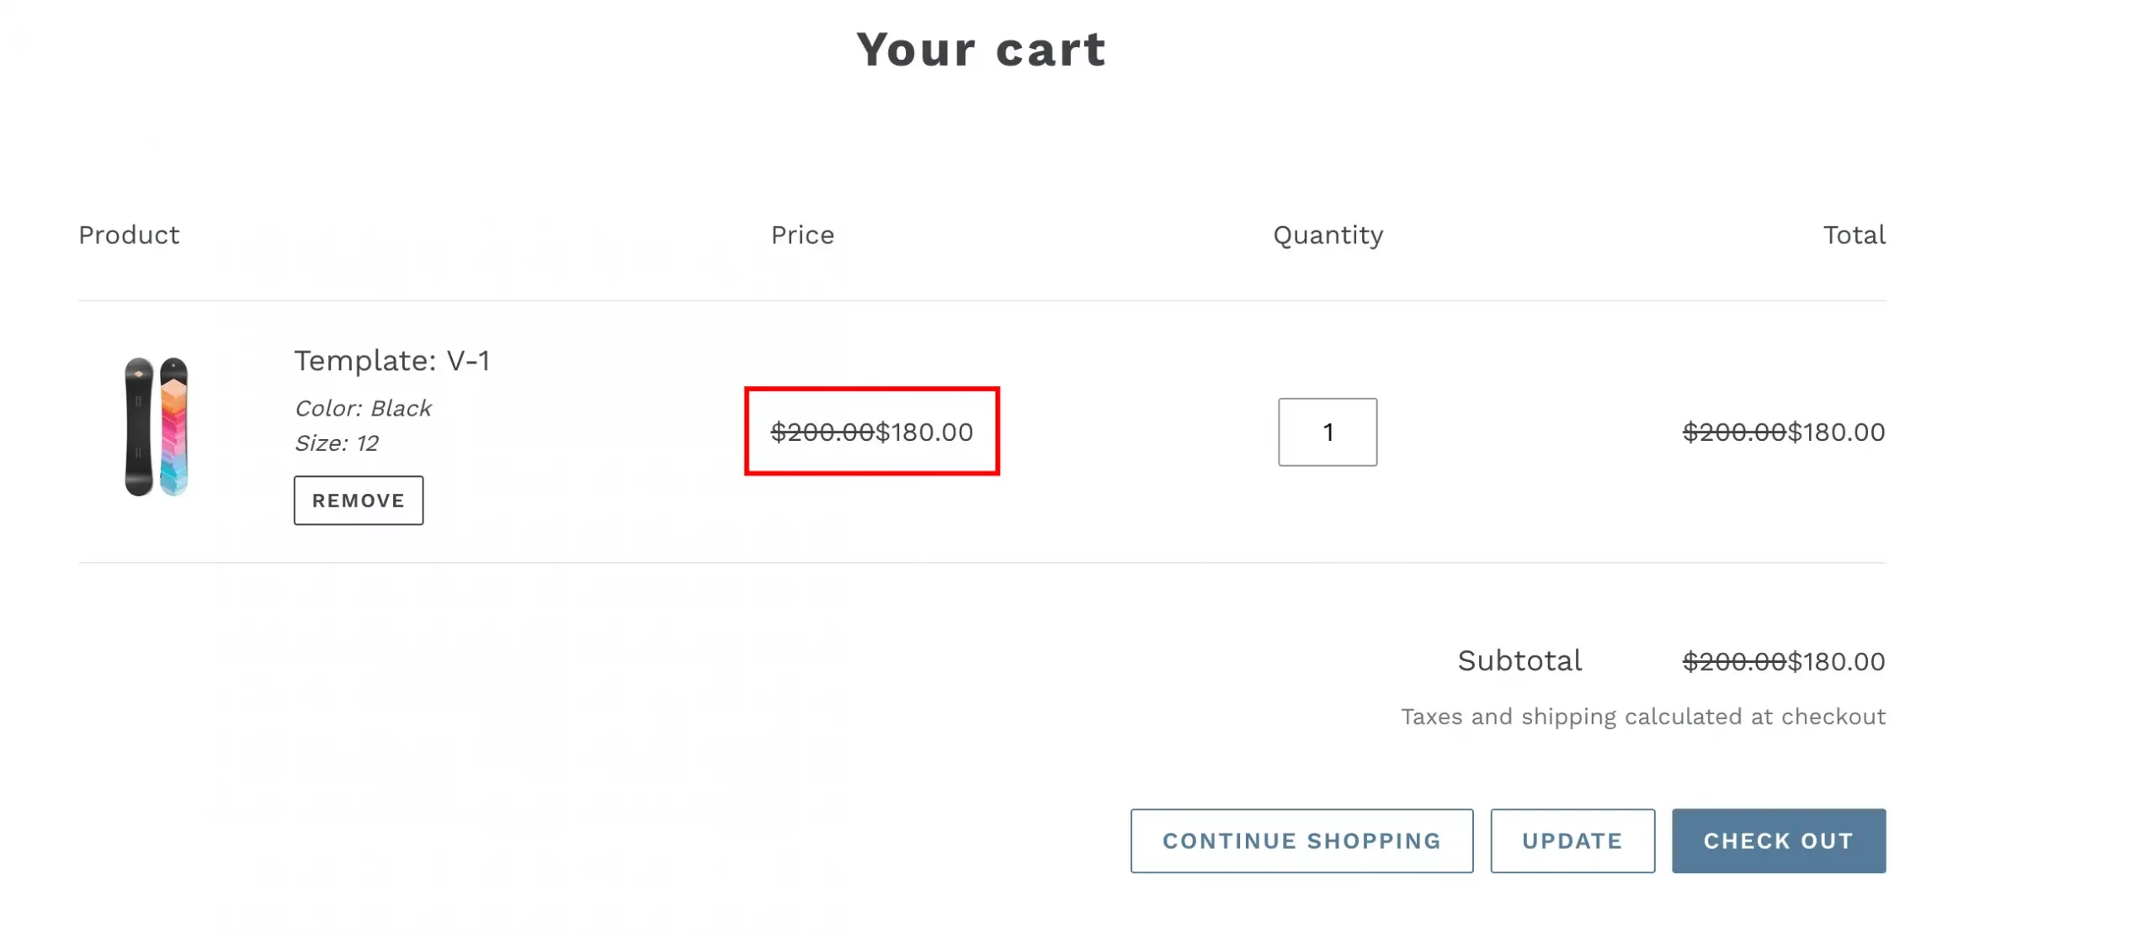2155x938 pixels.
Task: Click the $180.00 line total amount
Action: coord(1836,432)
